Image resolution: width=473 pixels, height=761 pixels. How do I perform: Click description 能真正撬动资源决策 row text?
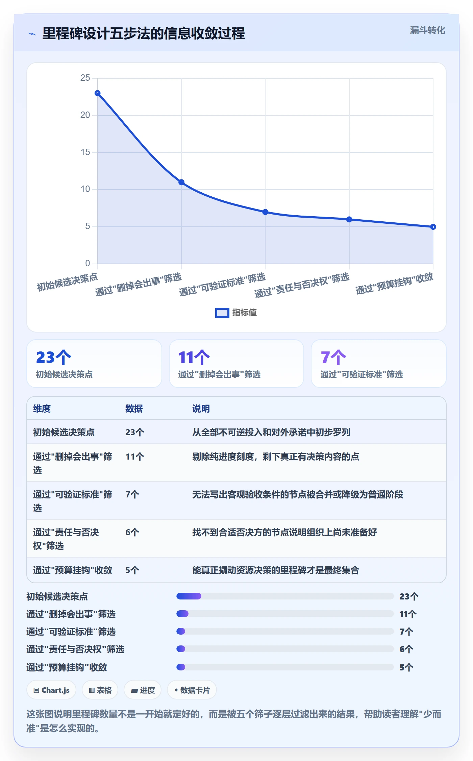pos(276,570)
